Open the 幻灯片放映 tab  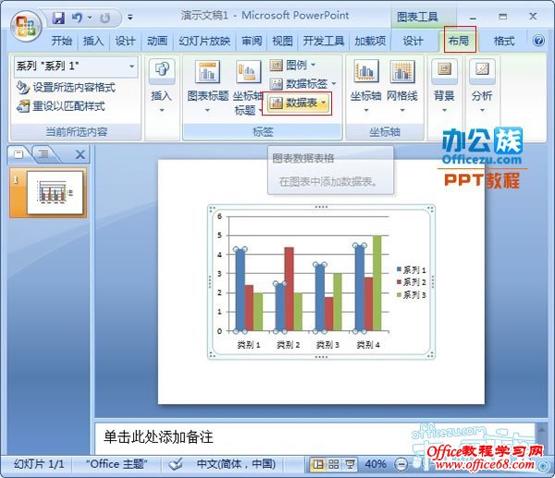pos(204,41)
